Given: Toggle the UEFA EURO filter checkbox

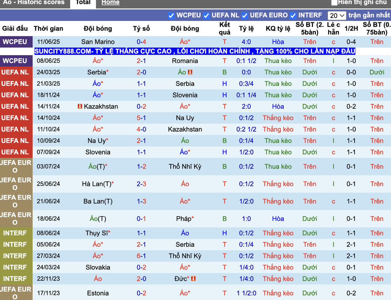Looking at the screenshot, I should pos(245,16).
